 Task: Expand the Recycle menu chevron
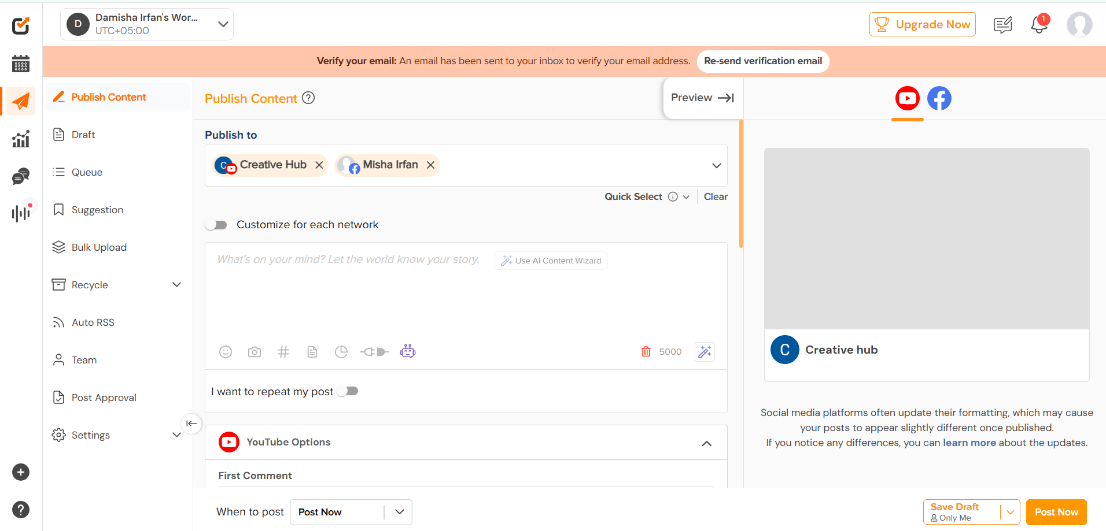click(177, 284)
